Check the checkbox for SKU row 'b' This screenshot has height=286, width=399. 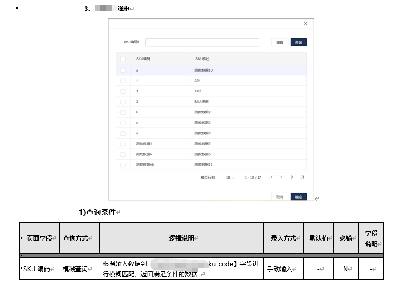tap(122, 112)
